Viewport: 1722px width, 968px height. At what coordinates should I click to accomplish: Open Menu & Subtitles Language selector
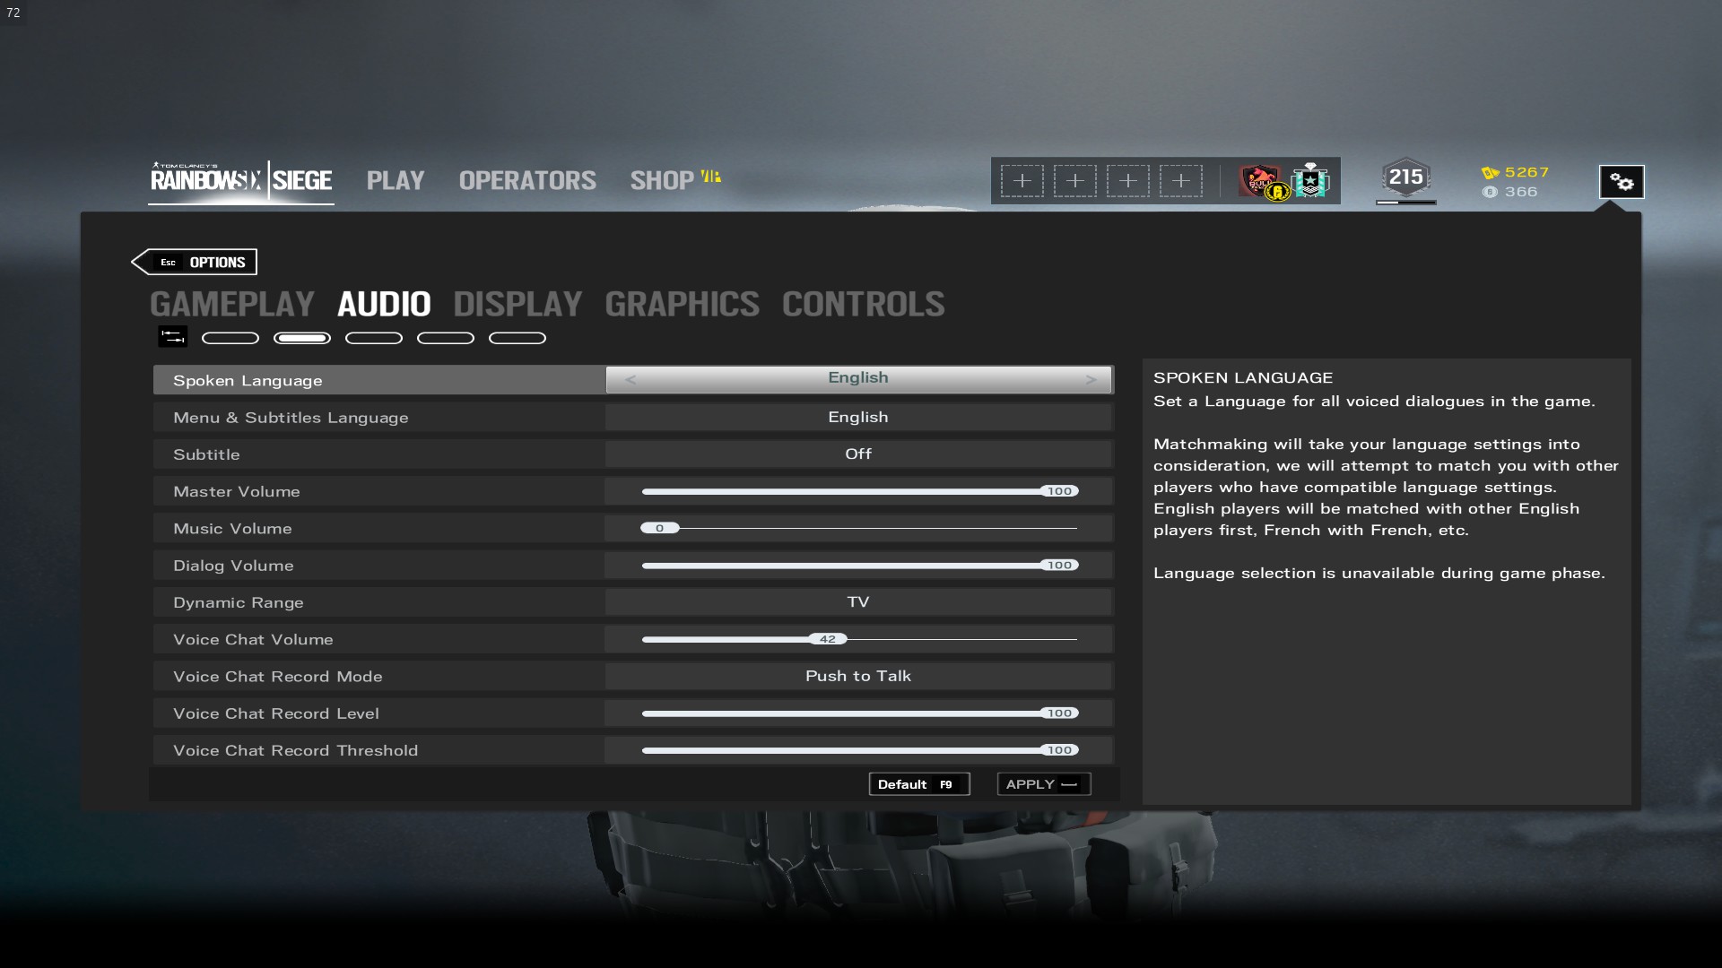[x=858, y=418]
